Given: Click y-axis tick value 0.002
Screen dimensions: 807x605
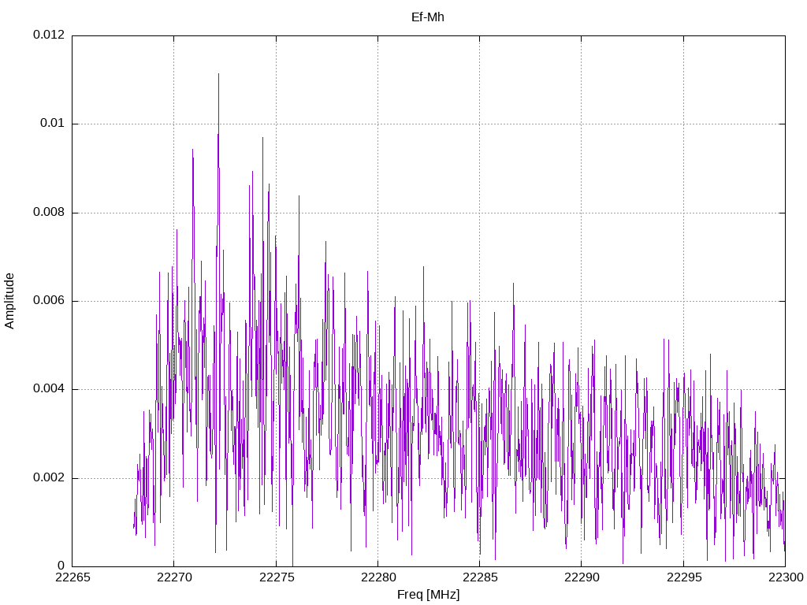Looking at the screenshot, I should 50,478.
